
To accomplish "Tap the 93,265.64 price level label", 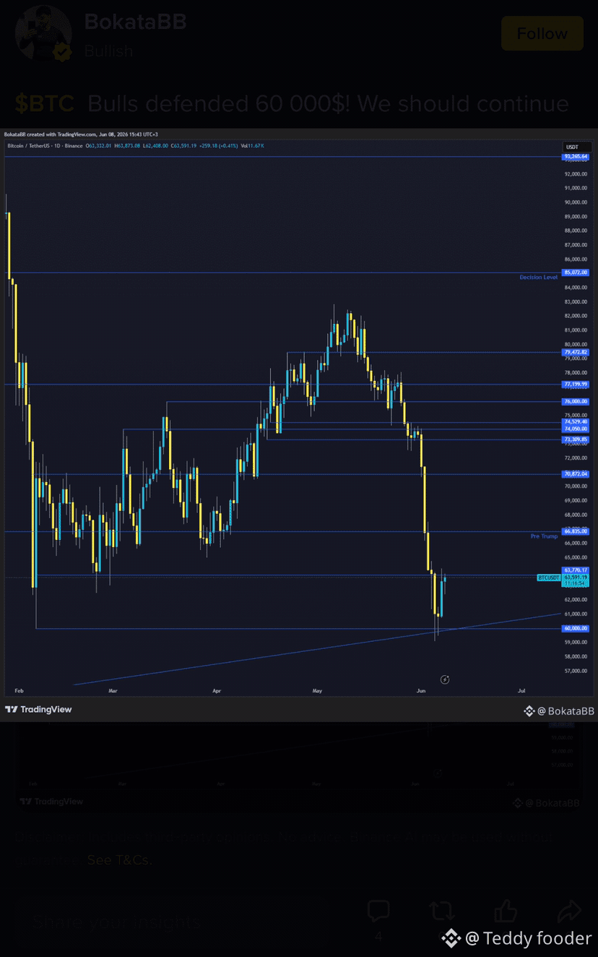I will tap(576, 157).
